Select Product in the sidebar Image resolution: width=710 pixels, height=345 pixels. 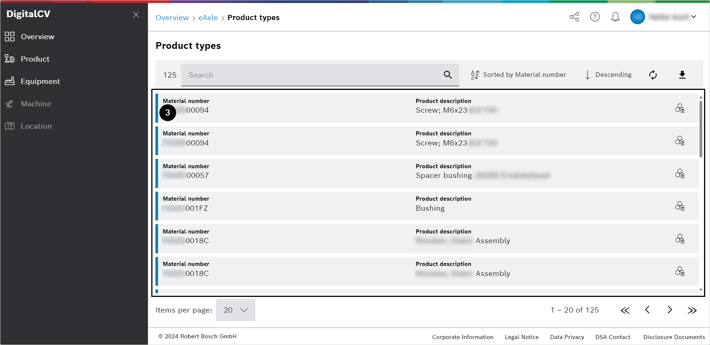coord(35,59)
